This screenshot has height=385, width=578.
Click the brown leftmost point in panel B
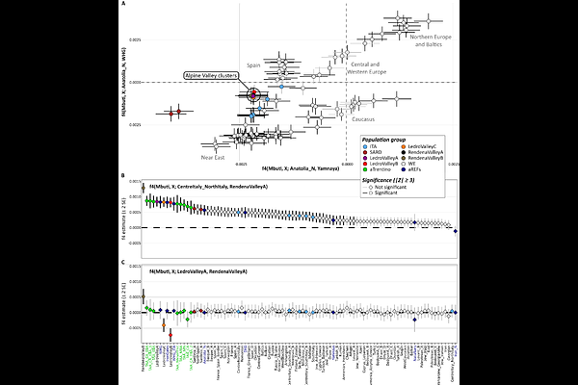pos(144,189)
